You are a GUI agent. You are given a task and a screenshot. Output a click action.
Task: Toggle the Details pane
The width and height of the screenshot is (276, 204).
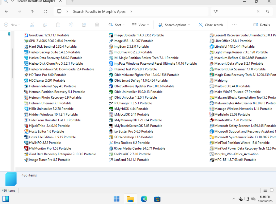(x=262, y=25)
